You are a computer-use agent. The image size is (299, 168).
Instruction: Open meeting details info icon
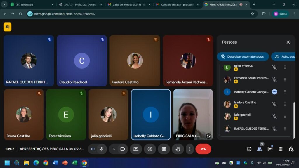click(249, 149)
